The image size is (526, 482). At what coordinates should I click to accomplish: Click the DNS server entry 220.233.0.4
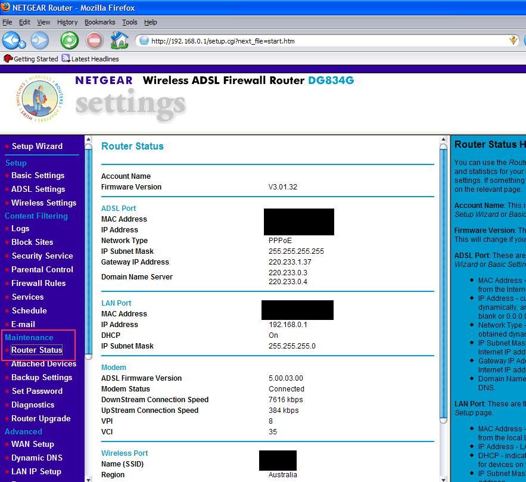288,282
